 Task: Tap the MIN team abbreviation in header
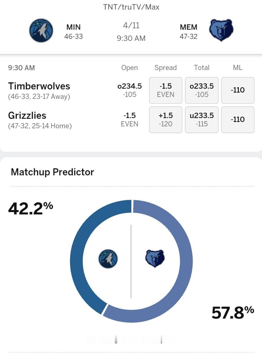[73, 27]
